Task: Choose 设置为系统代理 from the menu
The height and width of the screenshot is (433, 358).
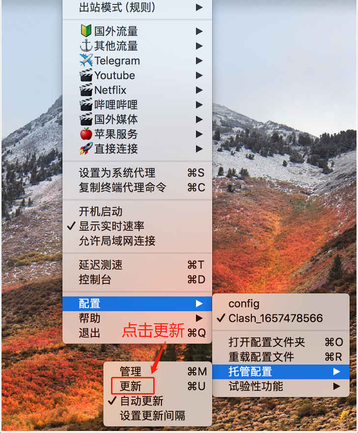Action: [x=137, y=173]
